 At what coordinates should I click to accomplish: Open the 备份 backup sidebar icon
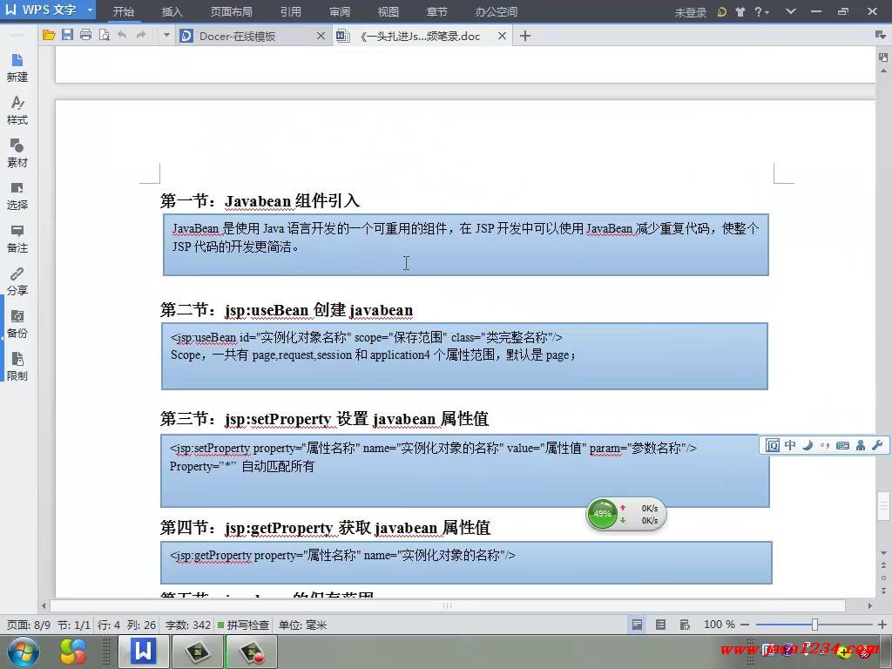(17, 324)
